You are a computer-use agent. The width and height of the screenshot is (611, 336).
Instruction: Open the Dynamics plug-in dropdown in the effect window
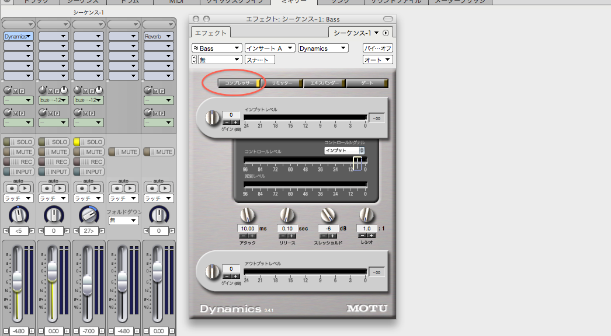[x=323, y=48]
